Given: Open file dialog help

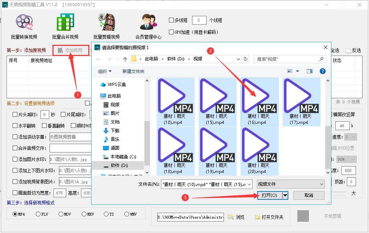Looking at the screenshot, I should click(323, 71).
